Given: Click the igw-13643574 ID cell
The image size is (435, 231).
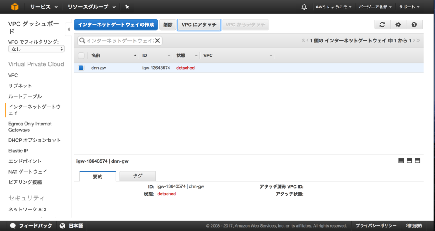Looking at the screenshot, I should (x=156, y=68).
